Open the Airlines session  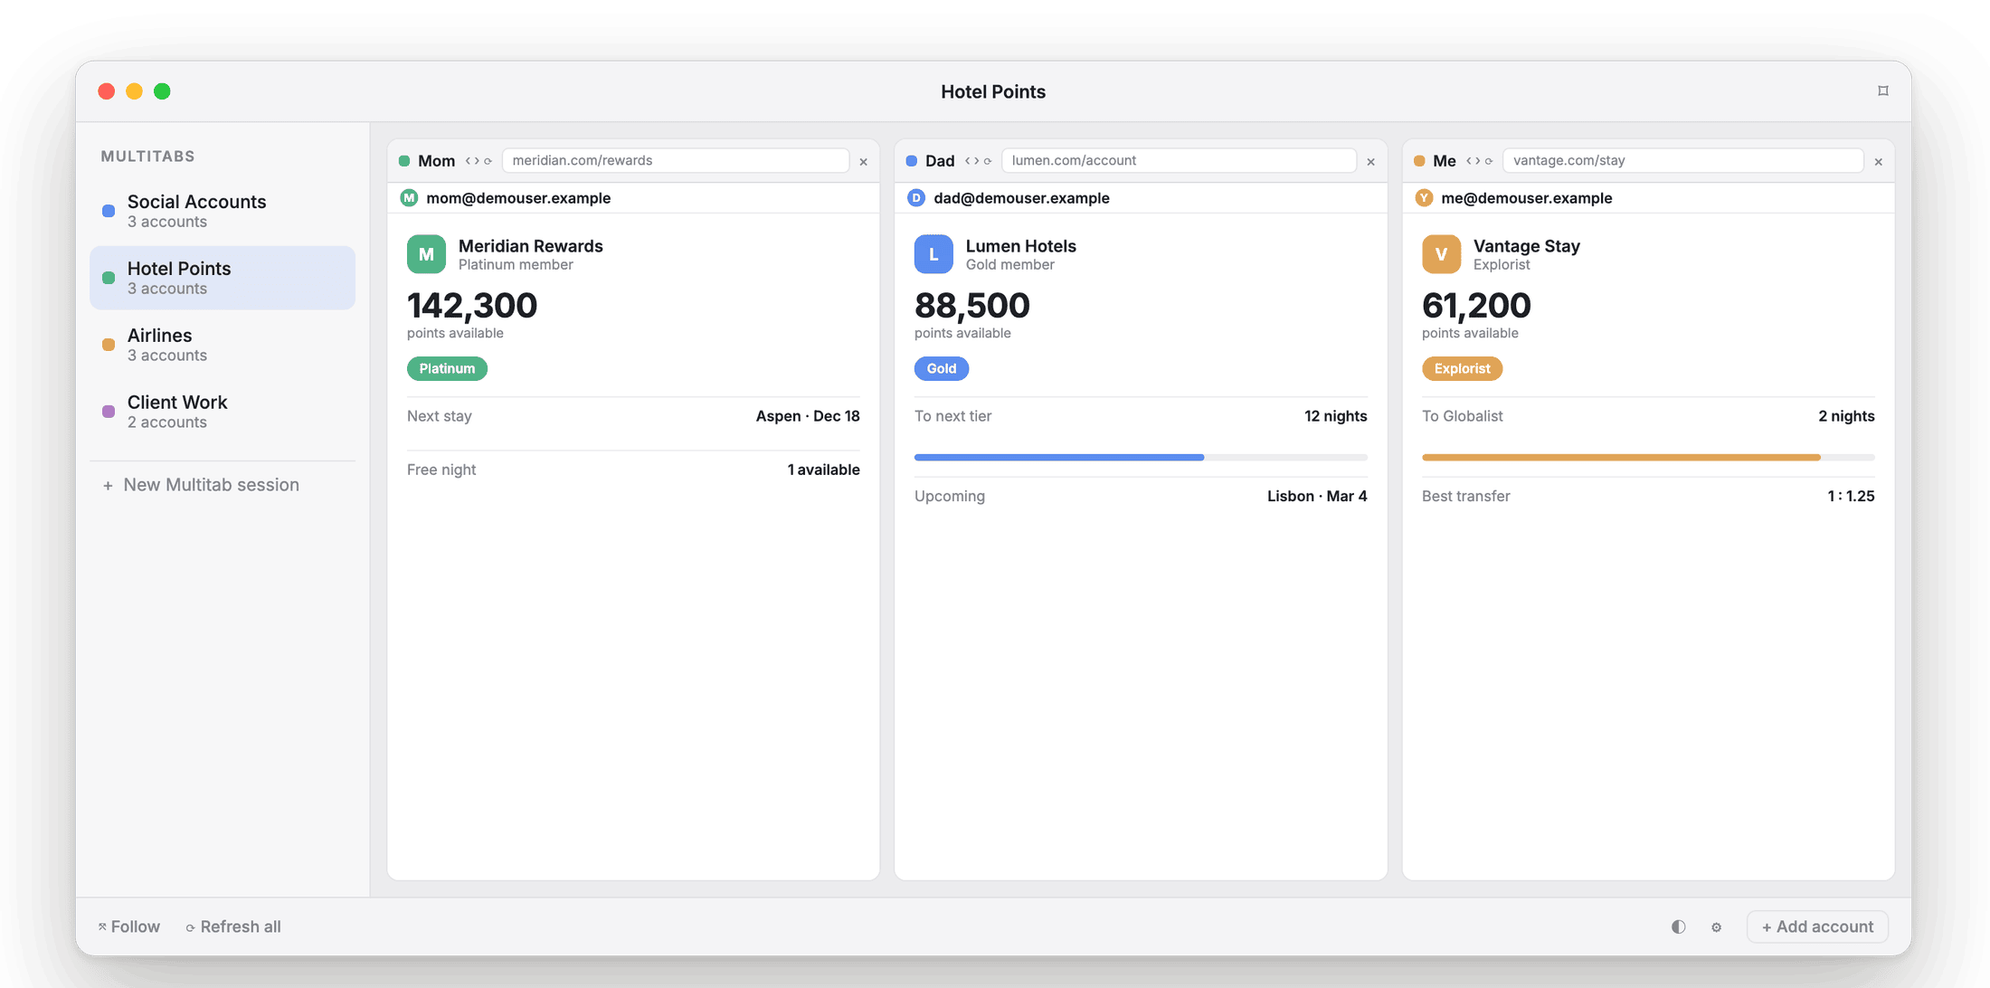(223, 345)
